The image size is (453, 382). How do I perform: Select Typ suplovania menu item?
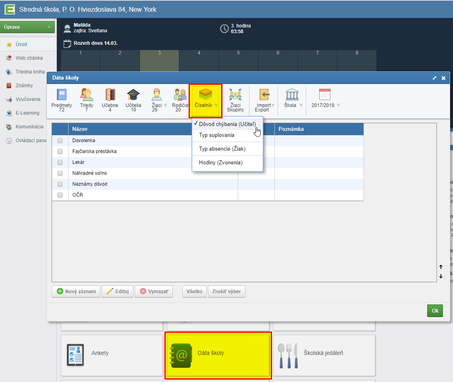[x=227, y=135]
